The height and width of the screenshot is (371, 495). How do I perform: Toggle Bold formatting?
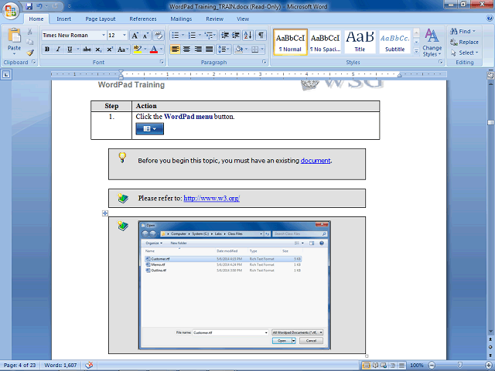coord(47,49)
